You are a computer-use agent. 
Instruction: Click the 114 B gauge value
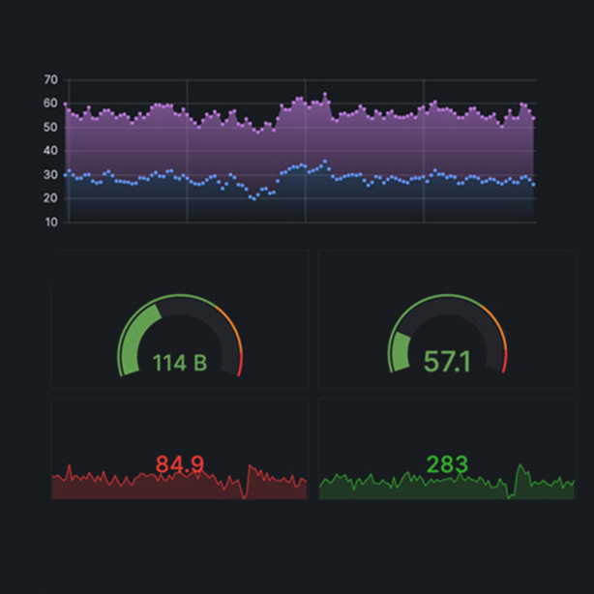click(180, 363)
